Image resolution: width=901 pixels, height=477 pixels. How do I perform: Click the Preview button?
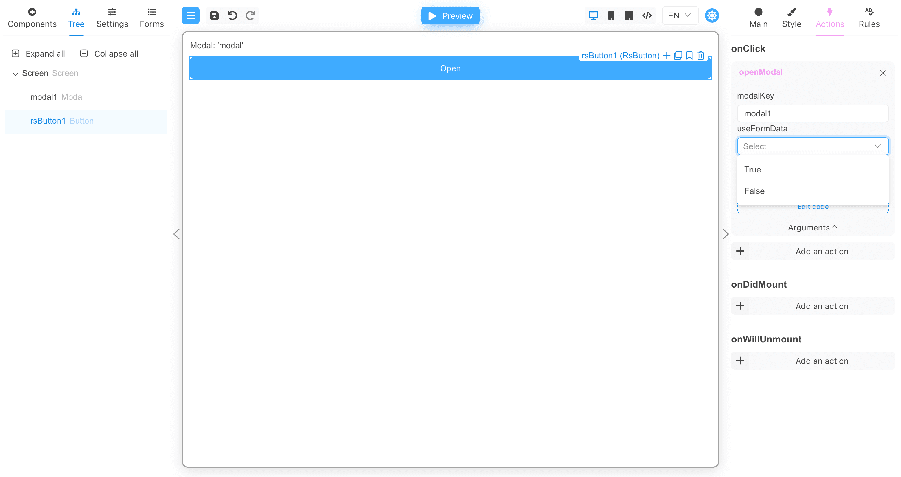[450, 15]
